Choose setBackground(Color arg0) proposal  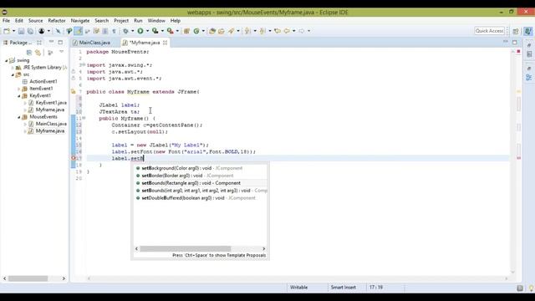(x=201, y=168)
